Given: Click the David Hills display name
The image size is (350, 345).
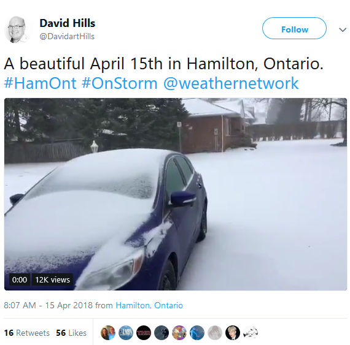Looking at the screenshot, I should pyautogui.click(x=67, y=23).
